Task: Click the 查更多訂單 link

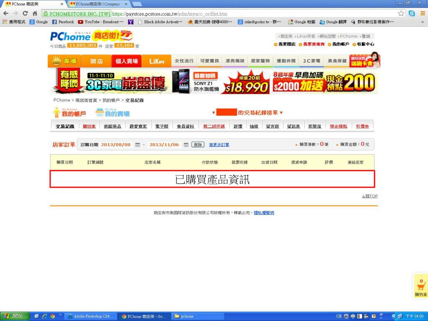Action: [x=219, y=145]
